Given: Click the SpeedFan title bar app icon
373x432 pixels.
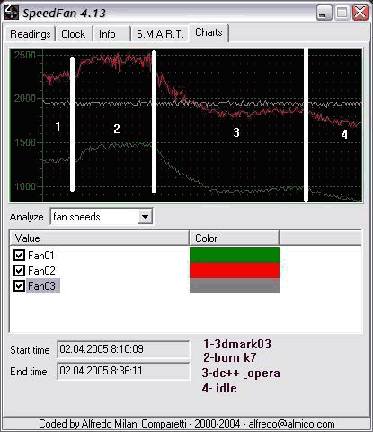Looking at the screenshot, I should tap(12, 13).
